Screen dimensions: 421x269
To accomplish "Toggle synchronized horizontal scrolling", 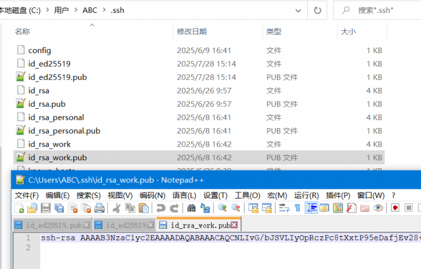I will (267, 208).
